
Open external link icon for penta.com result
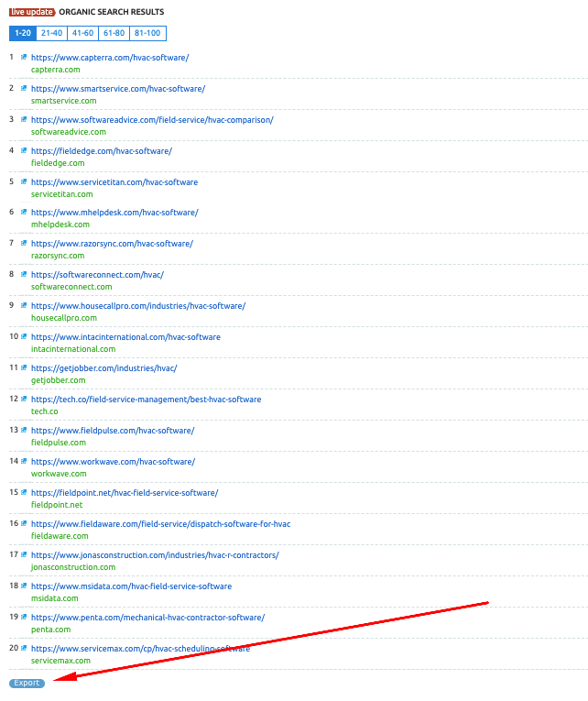tap(24, 617)
